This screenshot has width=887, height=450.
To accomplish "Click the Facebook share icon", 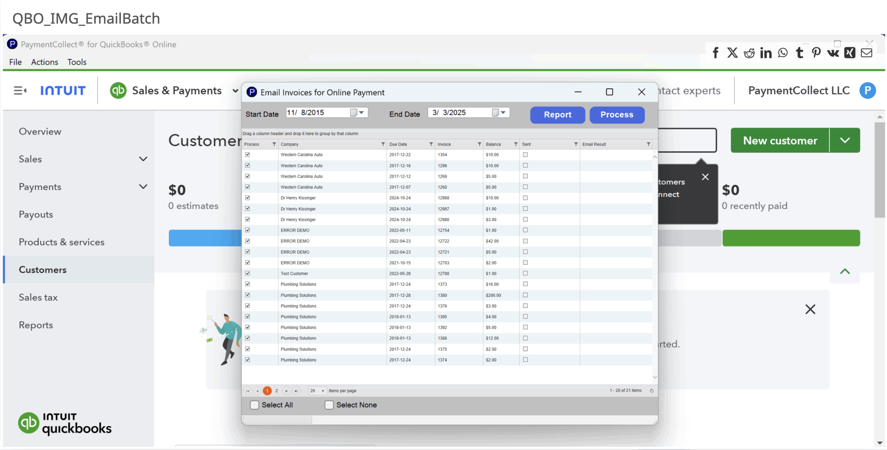I will pos(715,53).
